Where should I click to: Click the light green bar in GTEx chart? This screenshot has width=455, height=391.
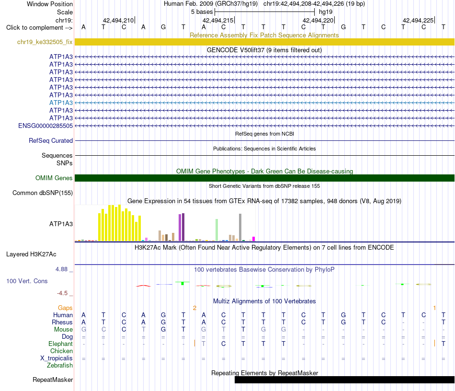(217, 230)
